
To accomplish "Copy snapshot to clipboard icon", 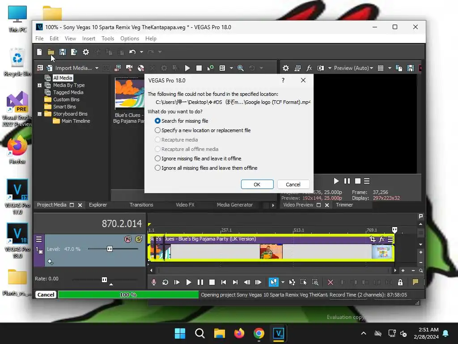I will click(399, 68).
